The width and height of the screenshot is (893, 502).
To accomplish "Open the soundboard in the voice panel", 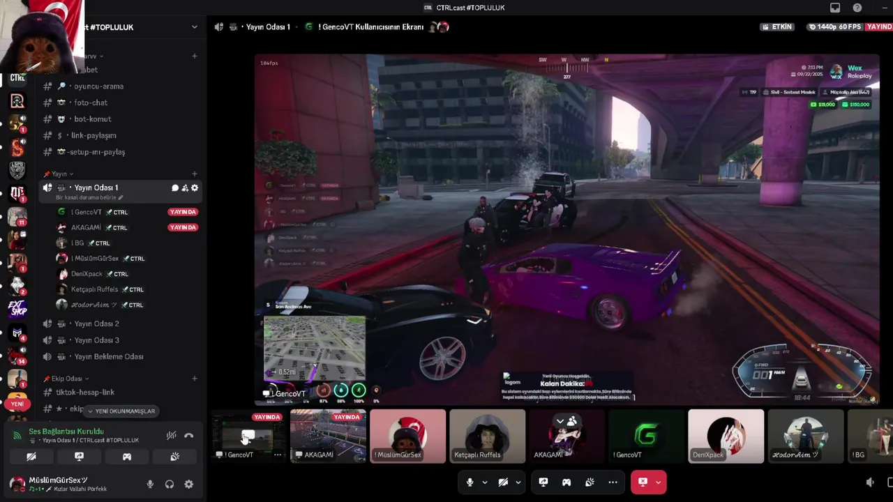I will click(x=174, y=457).
